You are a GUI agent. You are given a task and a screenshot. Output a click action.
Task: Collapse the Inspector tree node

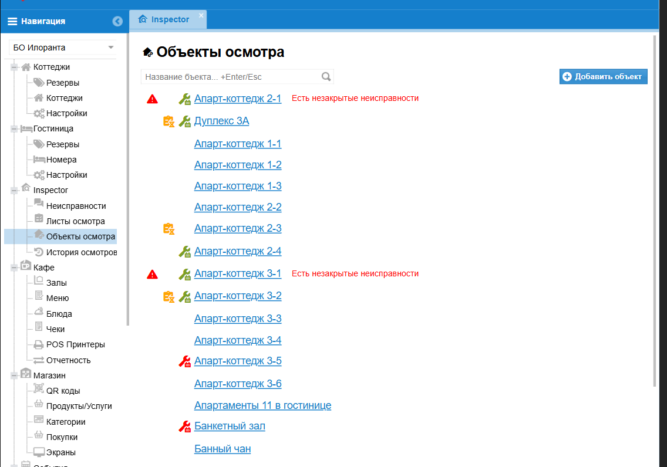coord(14,190)
